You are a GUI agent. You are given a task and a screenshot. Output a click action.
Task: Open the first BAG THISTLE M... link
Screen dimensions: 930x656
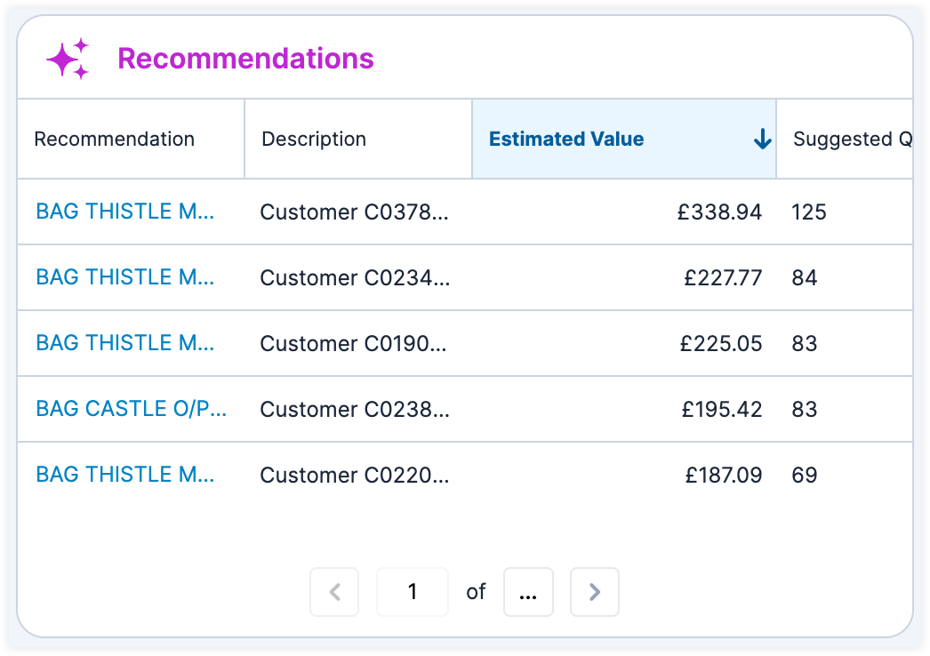124,212
